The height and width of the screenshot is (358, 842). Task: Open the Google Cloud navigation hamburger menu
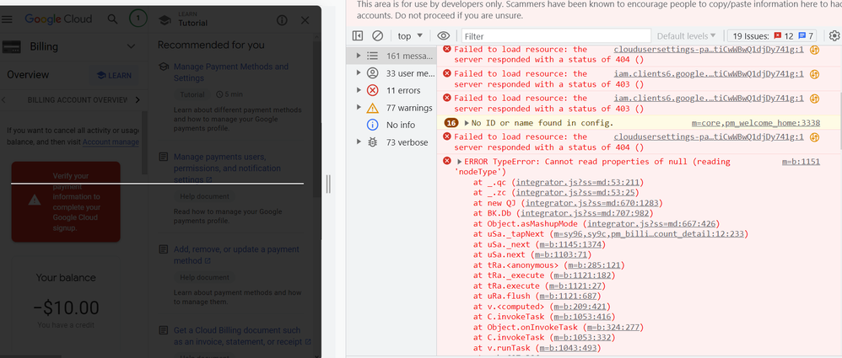[7, 19]
